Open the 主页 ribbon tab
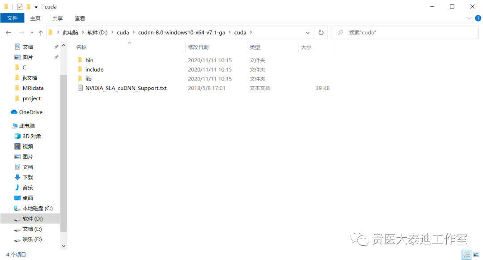The width and height of the screenshot is (483, 260). (35, 18)
